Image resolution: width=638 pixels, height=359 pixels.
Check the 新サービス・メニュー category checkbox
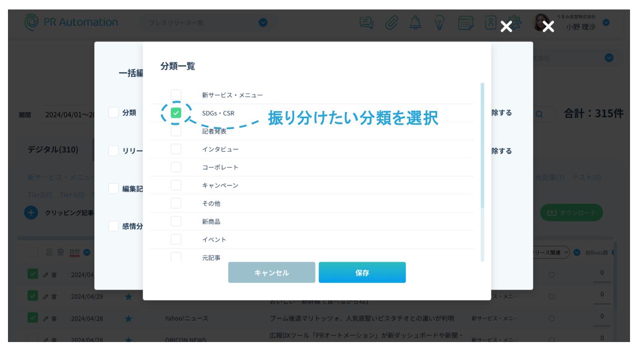click(x=176, y=95)
